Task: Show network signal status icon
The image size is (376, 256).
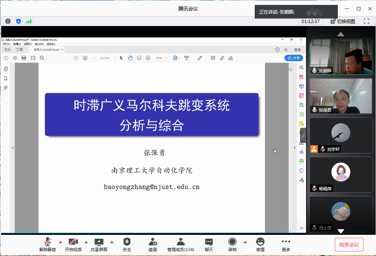Action: click(29, 21)
